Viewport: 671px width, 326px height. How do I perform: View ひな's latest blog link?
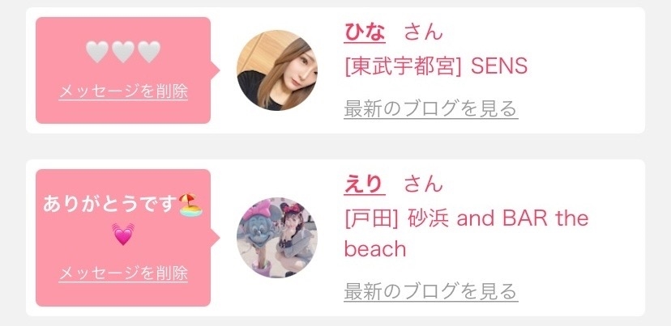[431, 108]
